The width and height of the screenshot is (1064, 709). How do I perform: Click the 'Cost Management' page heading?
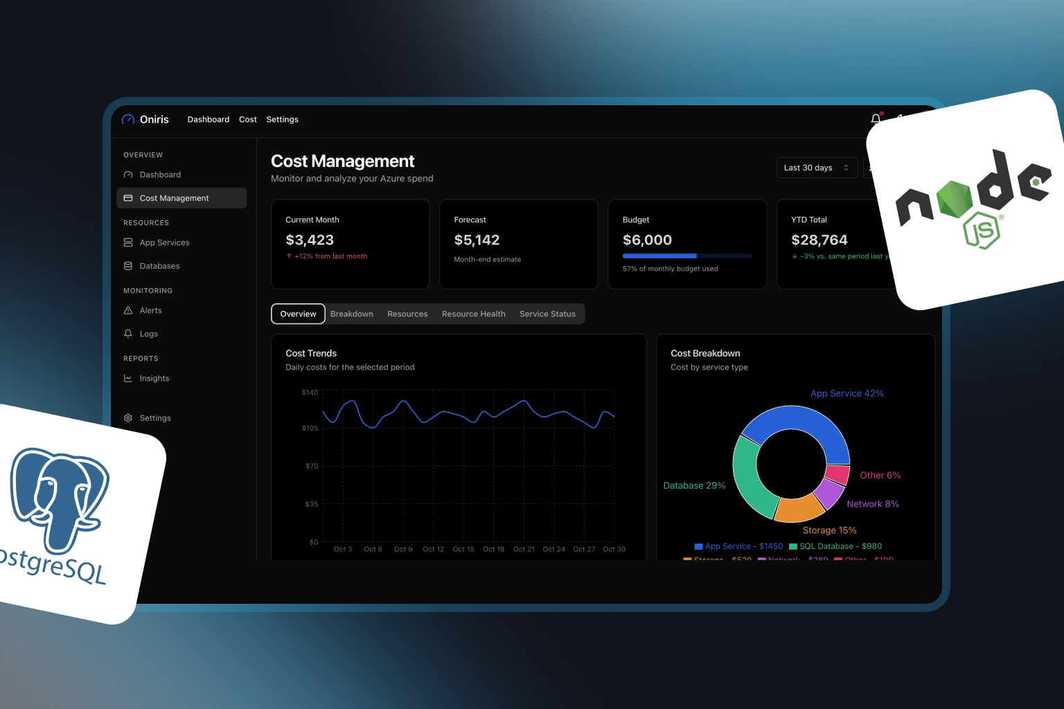pos(343,161)
